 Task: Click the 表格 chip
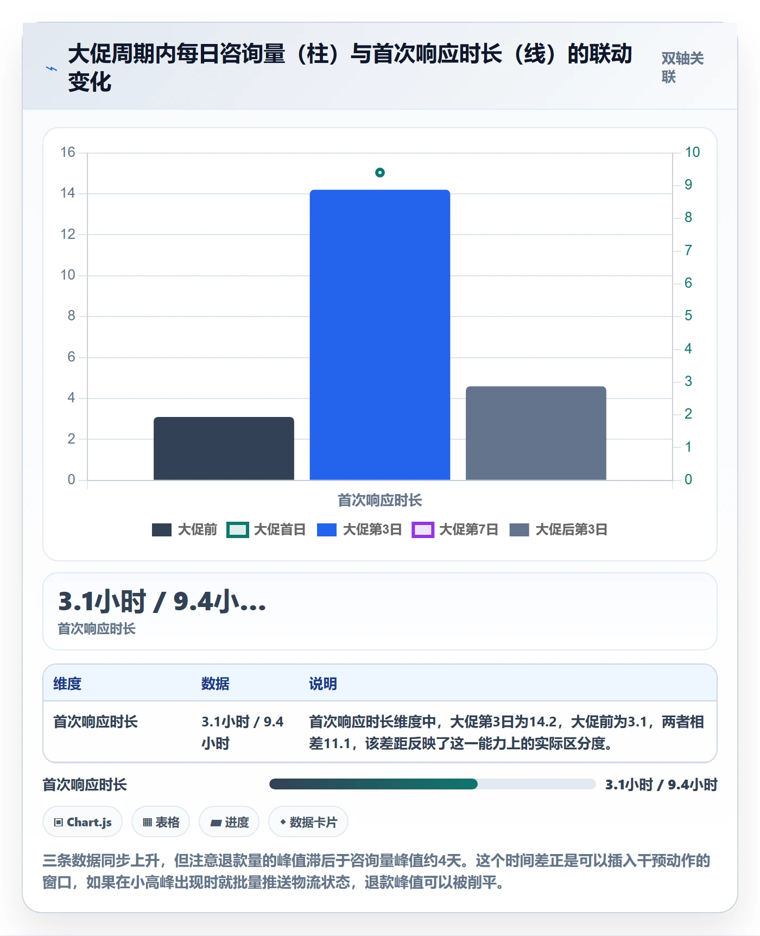pos(161,822)
